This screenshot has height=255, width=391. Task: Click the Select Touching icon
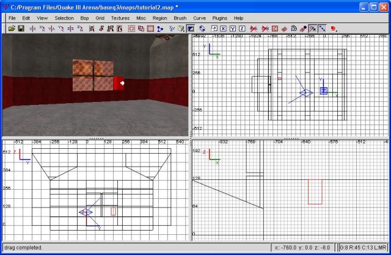(x=101, y=29)
